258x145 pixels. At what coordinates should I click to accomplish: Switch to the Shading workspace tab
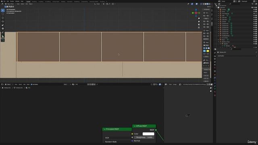coord(63,2)
